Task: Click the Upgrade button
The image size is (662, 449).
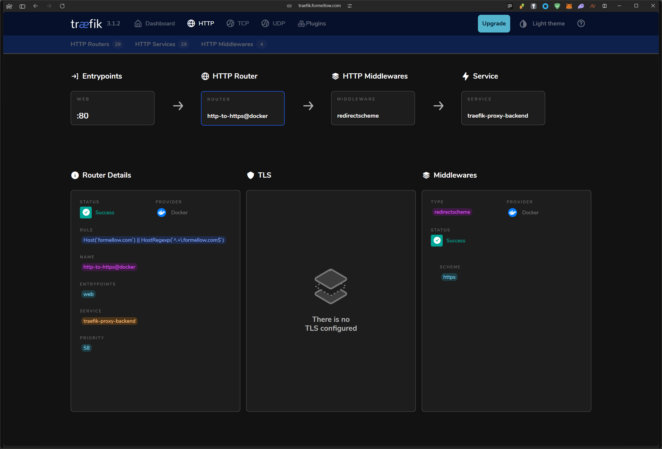Action: [494, 24]
